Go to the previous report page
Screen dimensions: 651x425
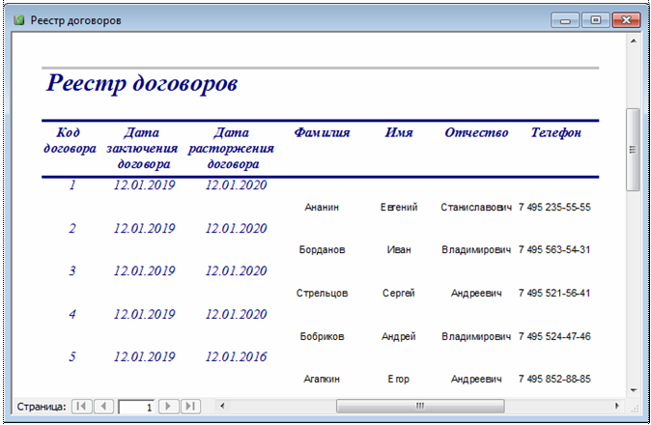[x=103, y=407]
